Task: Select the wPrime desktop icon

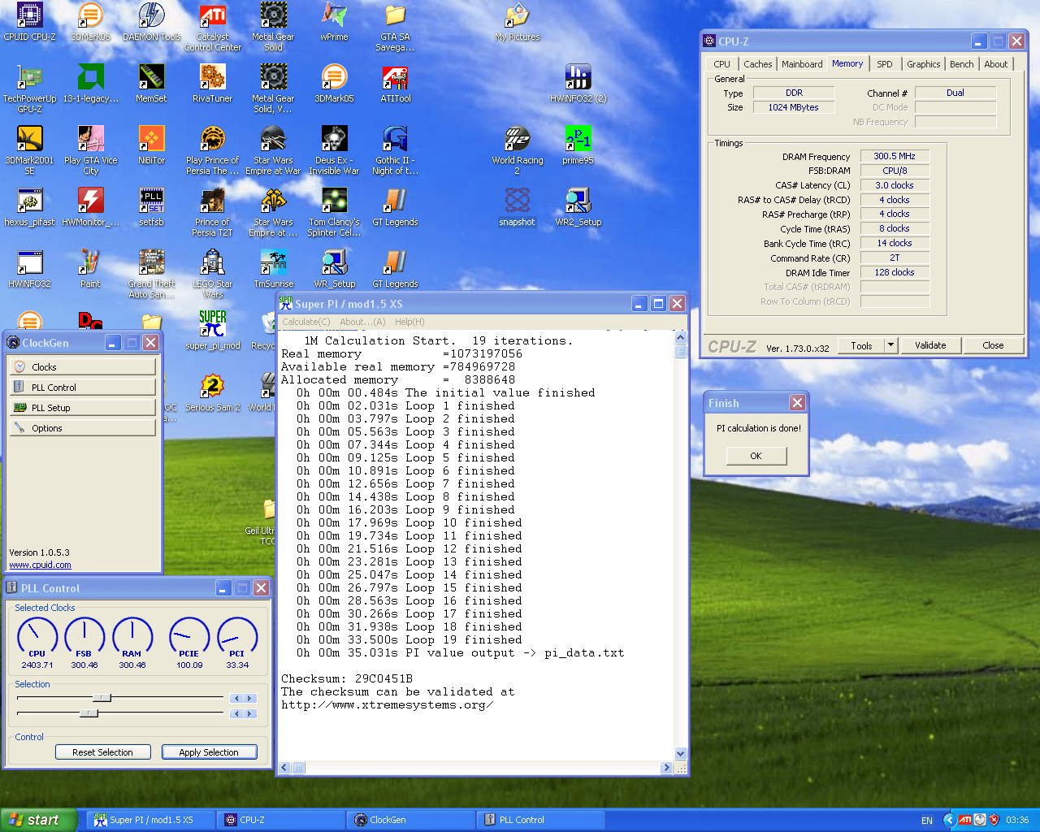Action: (334, 23)
